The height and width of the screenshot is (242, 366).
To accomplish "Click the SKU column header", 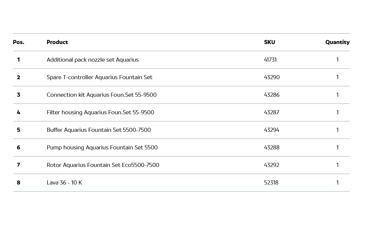I will pos(269,42).
